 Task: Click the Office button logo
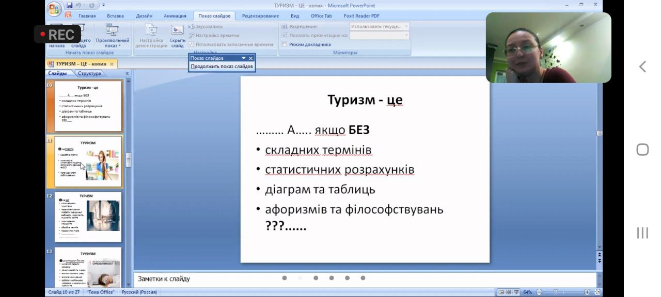tap(54, 9)
